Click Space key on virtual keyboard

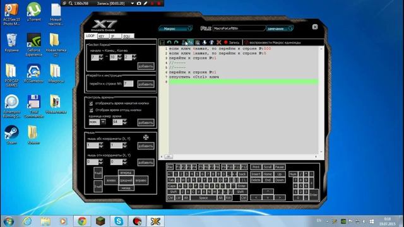(203, 197)
